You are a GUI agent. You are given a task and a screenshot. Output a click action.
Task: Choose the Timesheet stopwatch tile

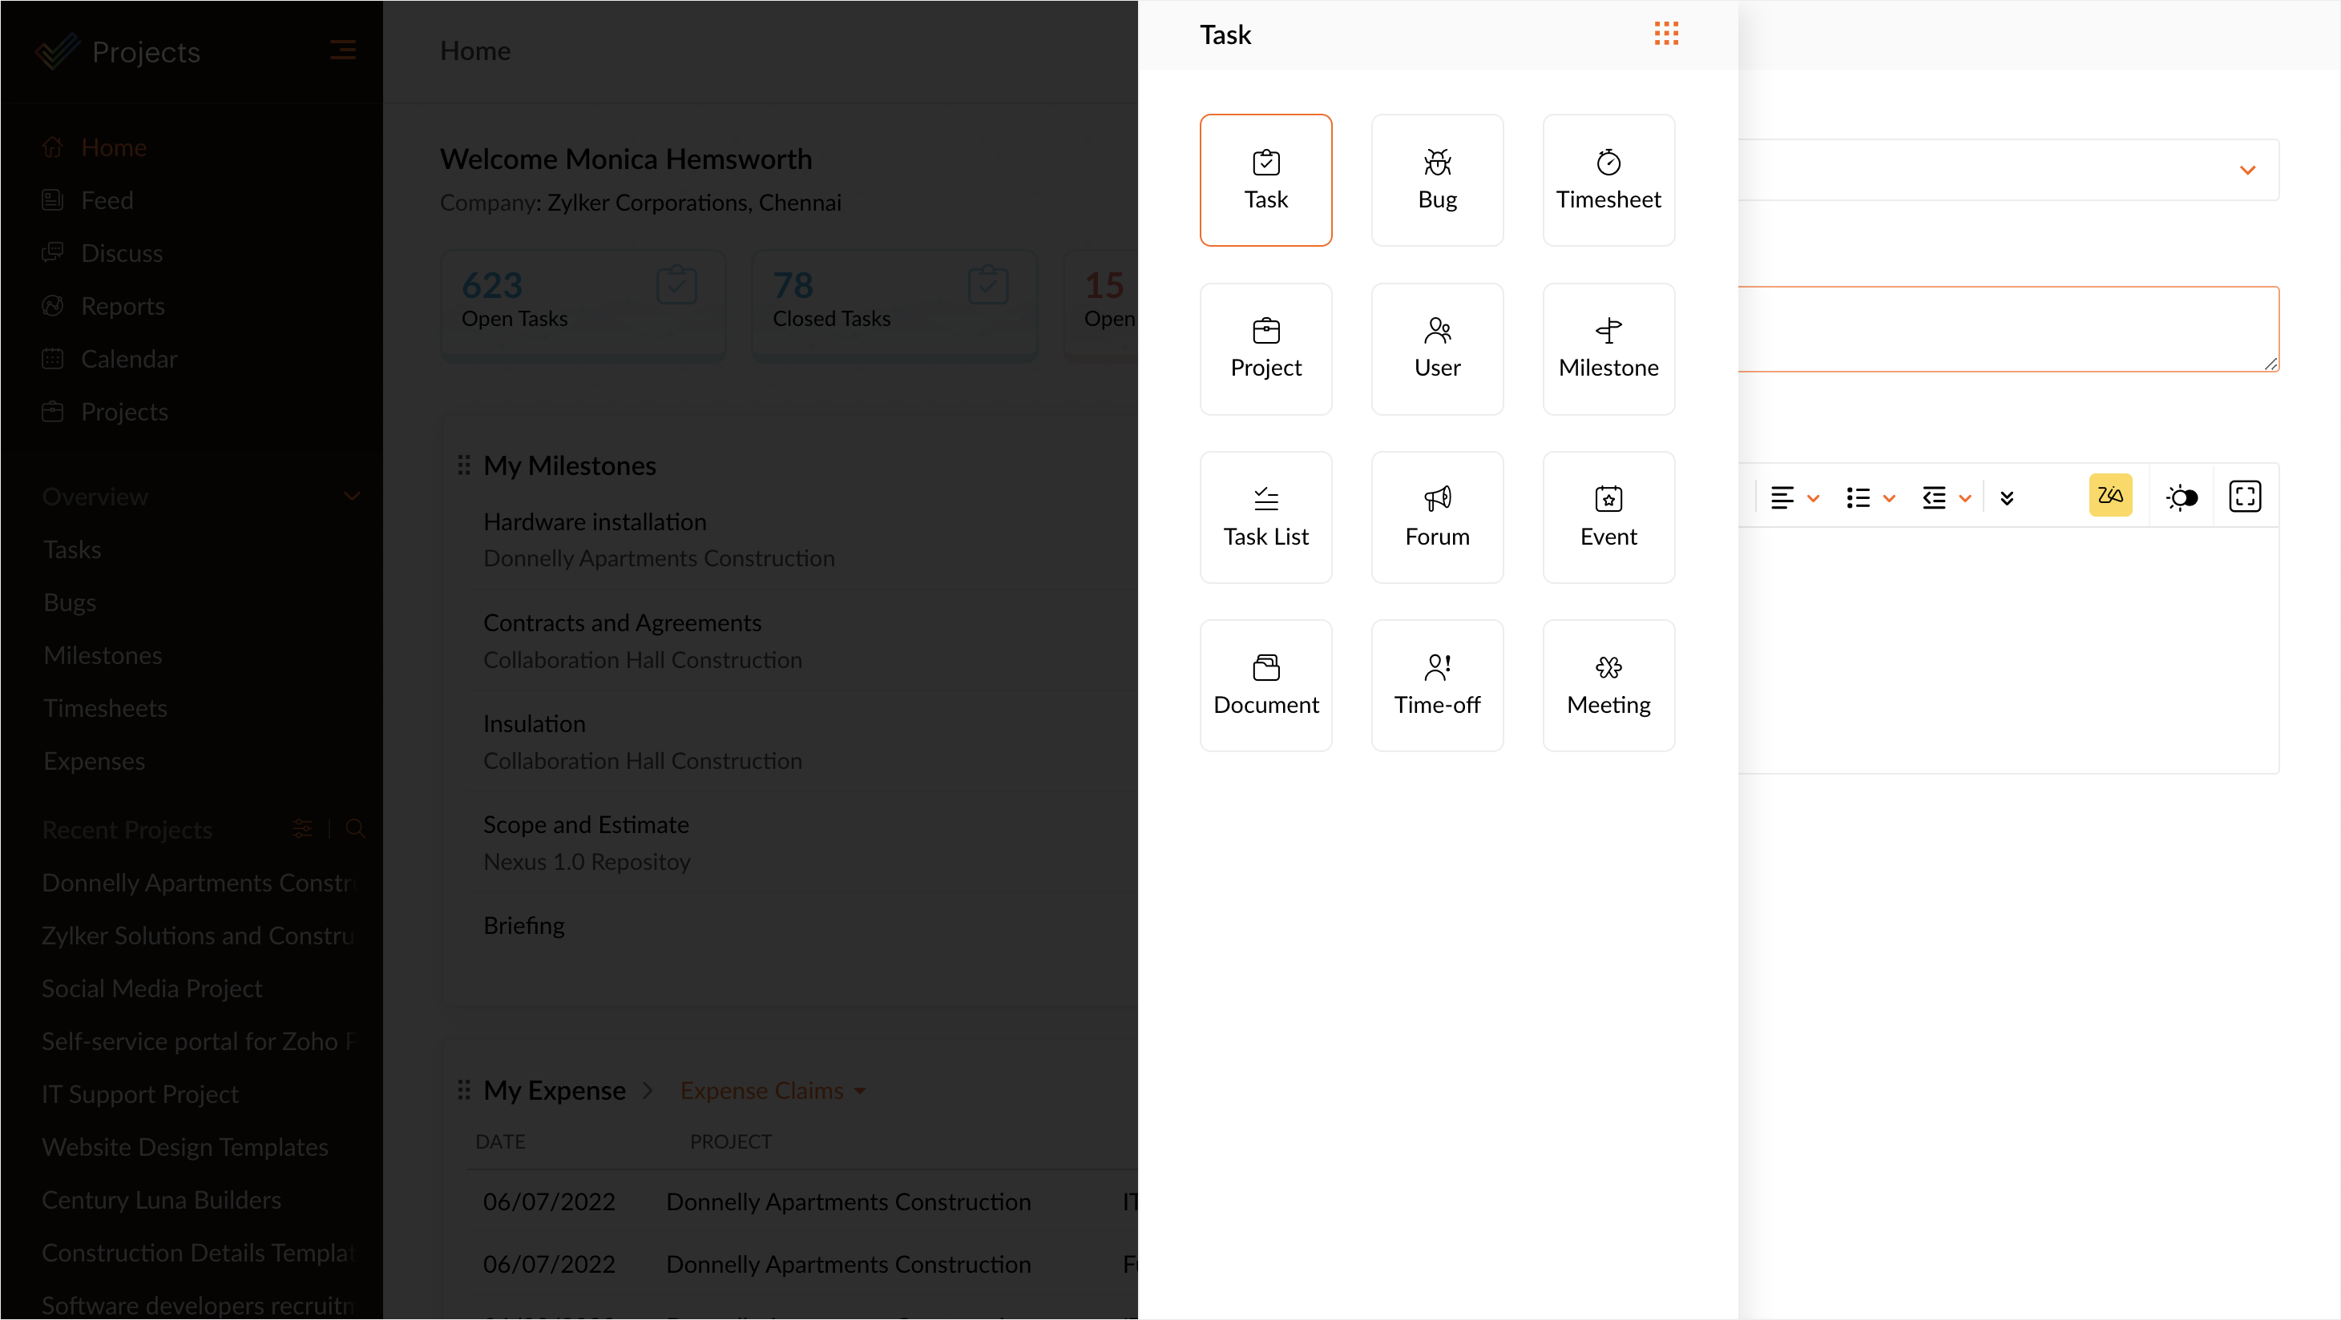(1608, 179)
